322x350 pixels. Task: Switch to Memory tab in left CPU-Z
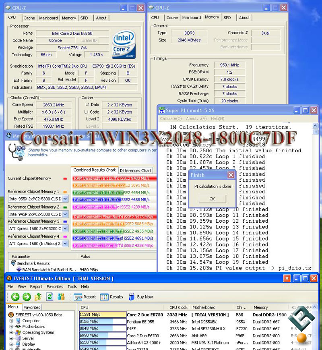pos(69,18)
